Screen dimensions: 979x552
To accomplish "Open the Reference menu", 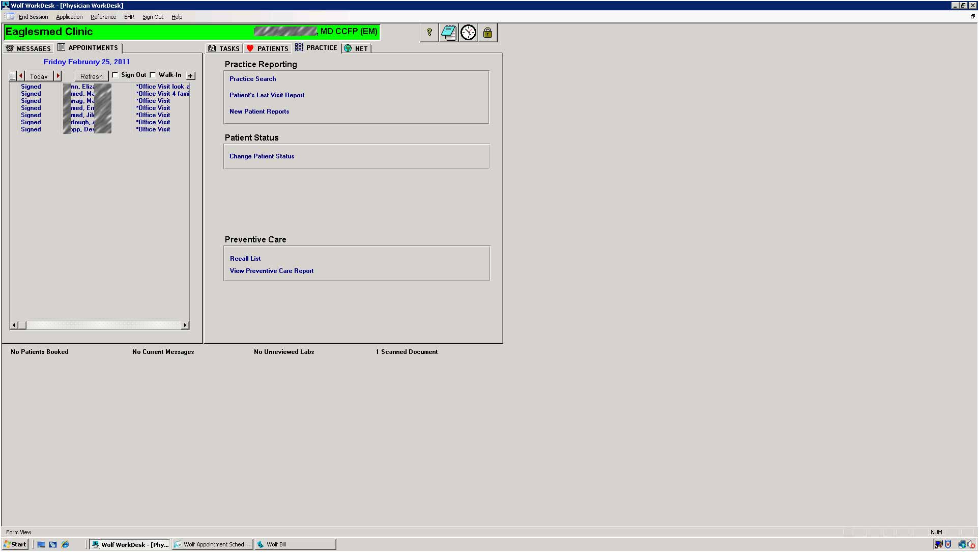I will tap(103, 17).
